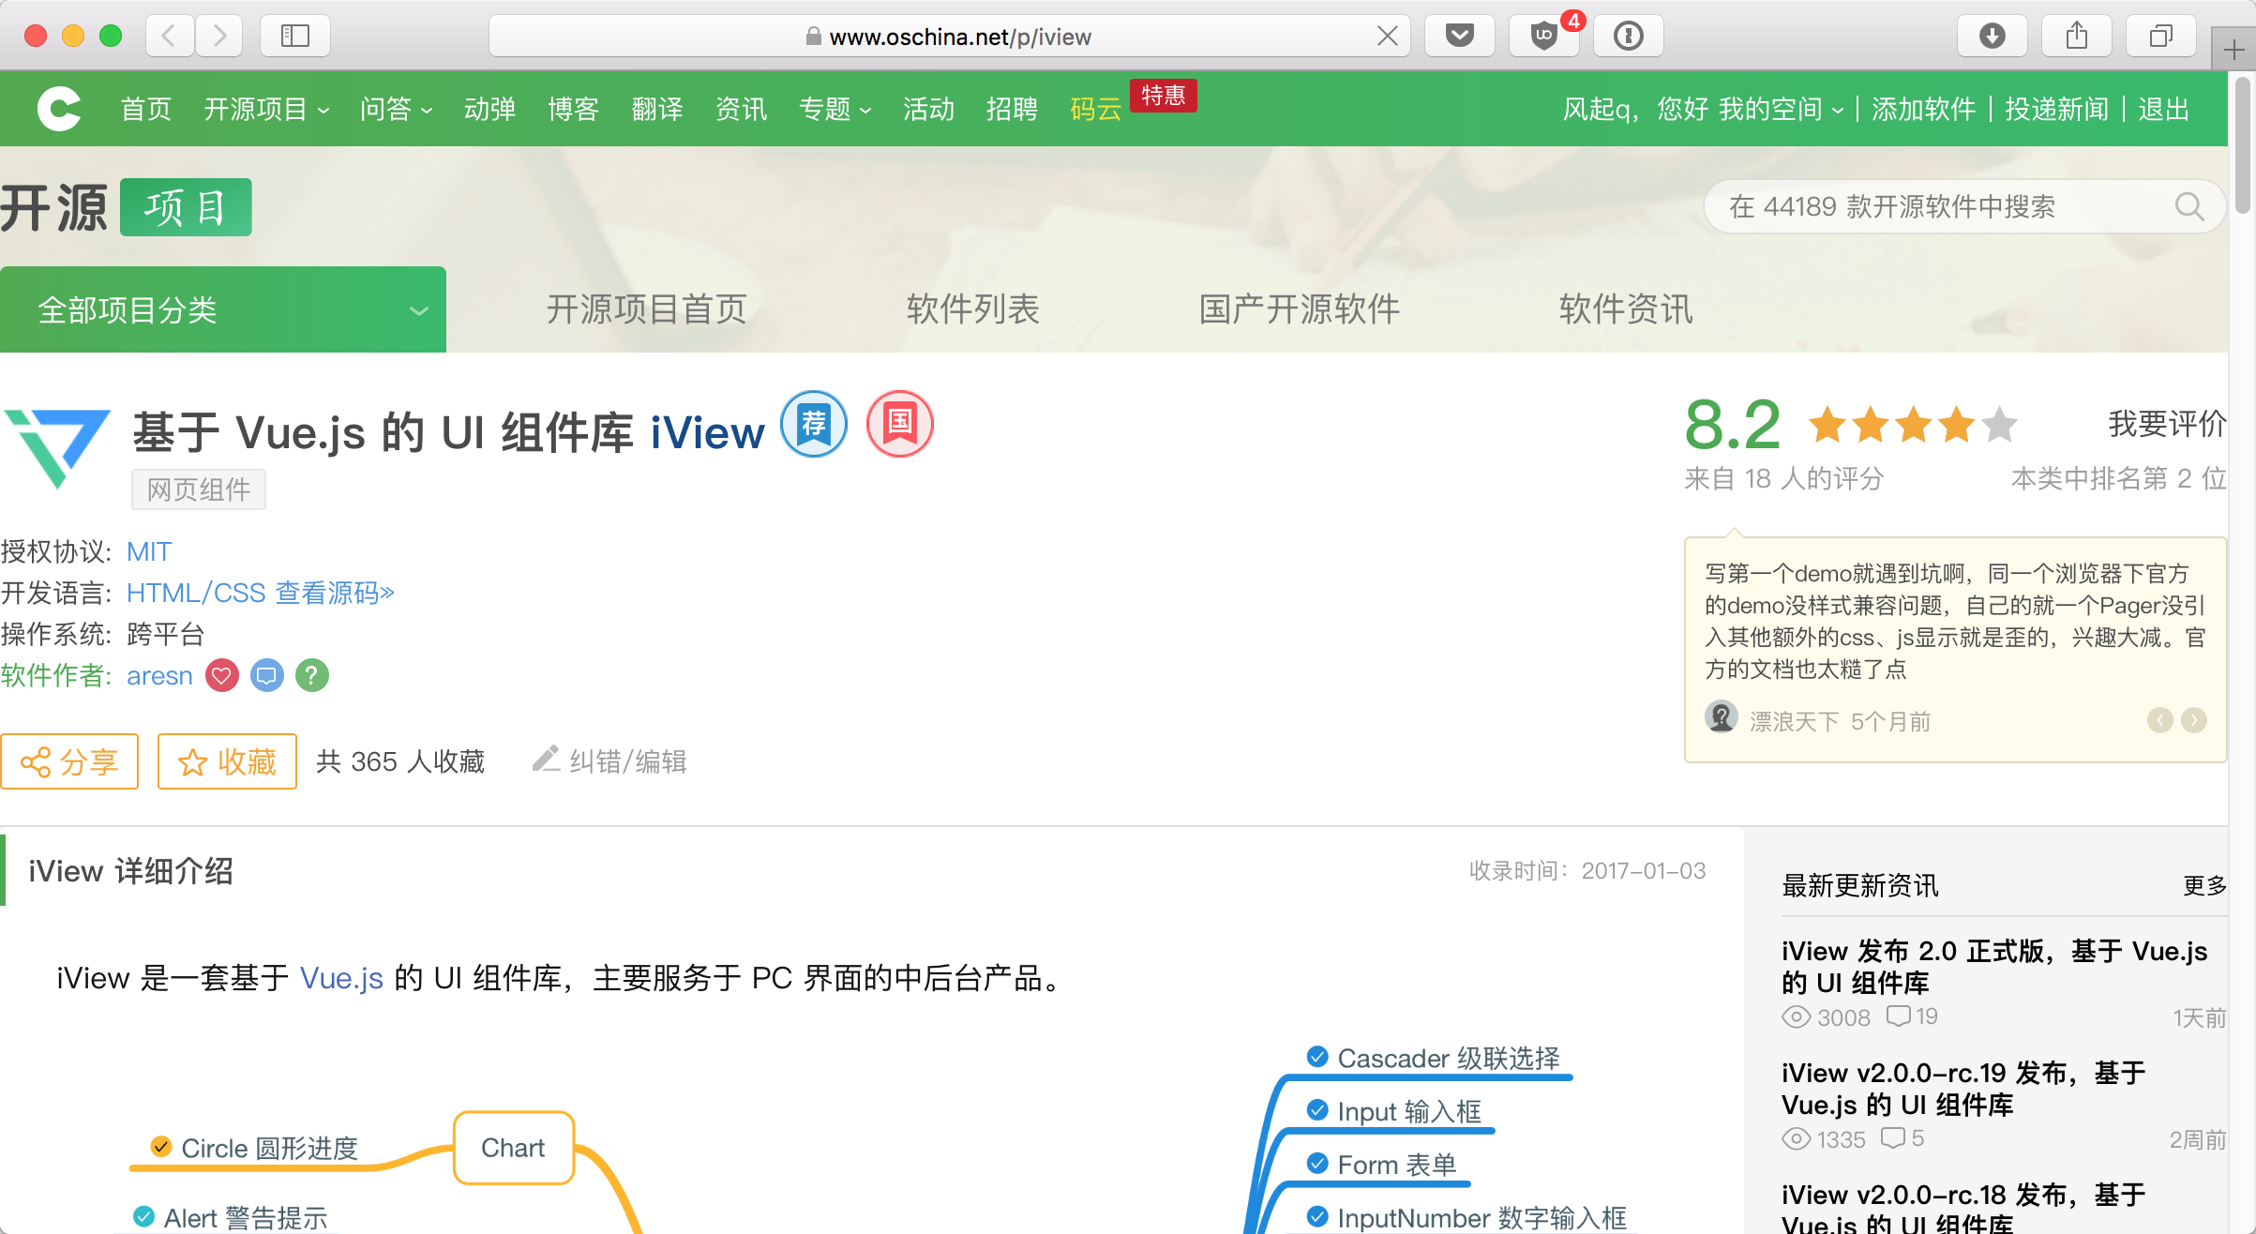Open the HTML/CSS language link
Screen dimensions: 2256x1234
pos(196,593)
